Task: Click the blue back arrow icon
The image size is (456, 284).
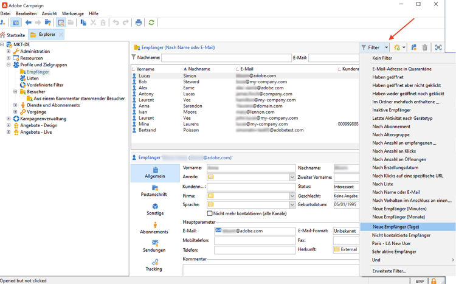Action: coord(28,23)
